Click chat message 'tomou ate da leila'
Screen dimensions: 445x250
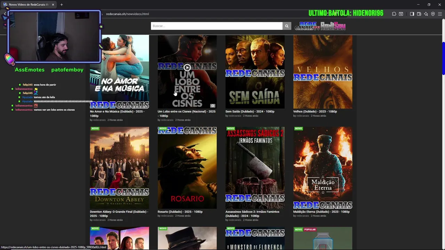tap(44, 97)
